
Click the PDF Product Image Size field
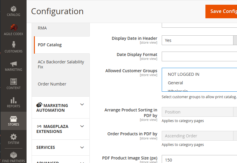tap(199, 159)
